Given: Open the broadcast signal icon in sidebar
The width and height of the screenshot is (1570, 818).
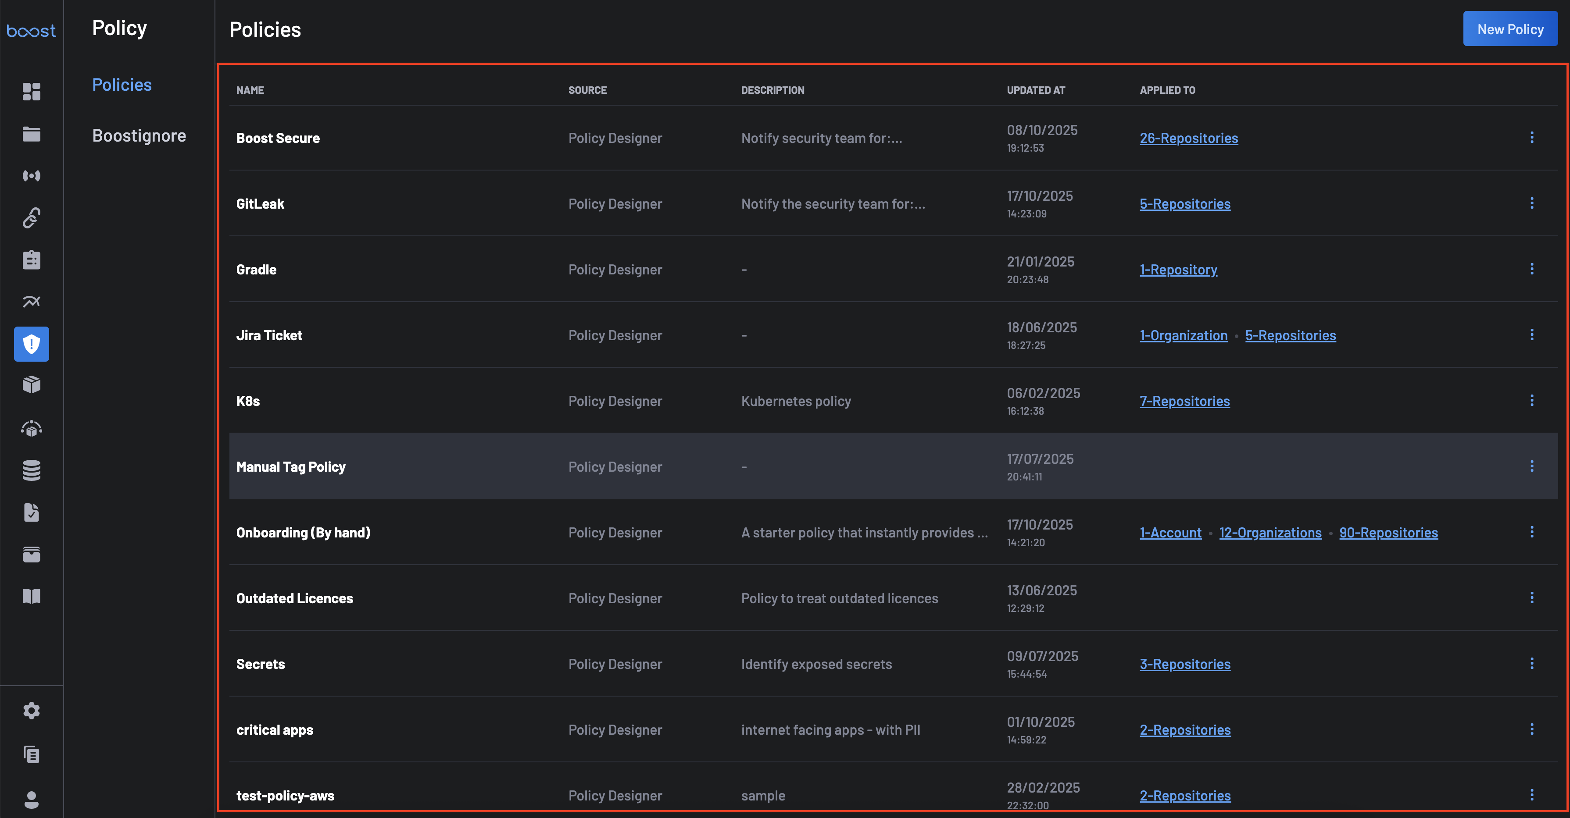Looking at the screenshot, I should 31,176.
